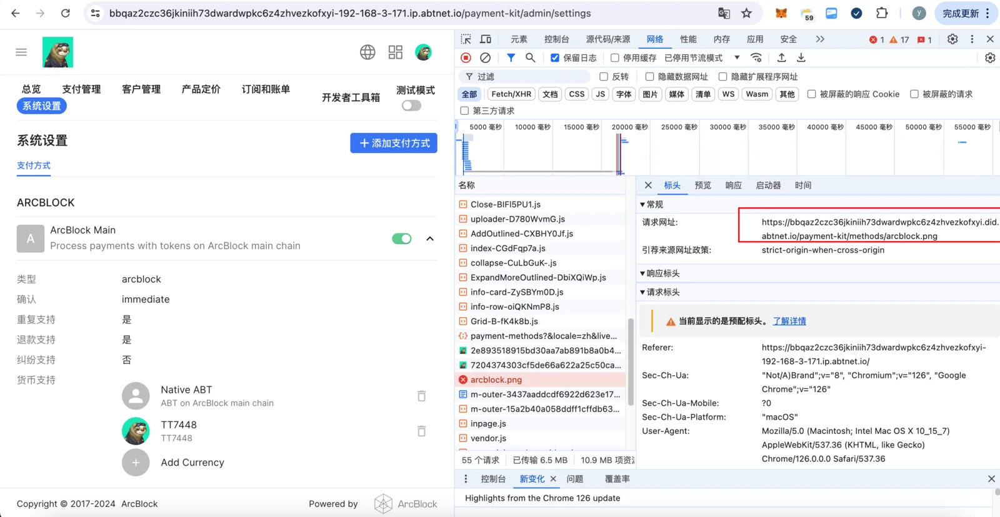1000x517 pixels.
Task: Click the Add Currency plus icon
Action: click(x=136, y=463)
